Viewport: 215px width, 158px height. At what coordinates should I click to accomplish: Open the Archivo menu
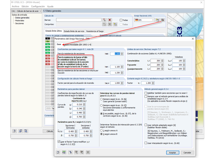click(x=16, y=7)
